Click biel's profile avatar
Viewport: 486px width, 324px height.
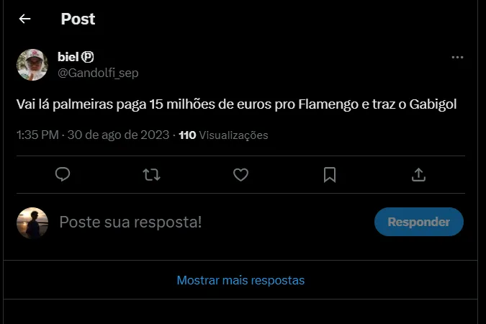click(32, 65)
